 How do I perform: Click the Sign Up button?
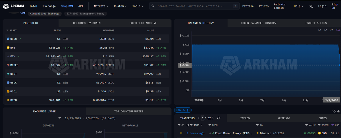(x=335, y=6)
